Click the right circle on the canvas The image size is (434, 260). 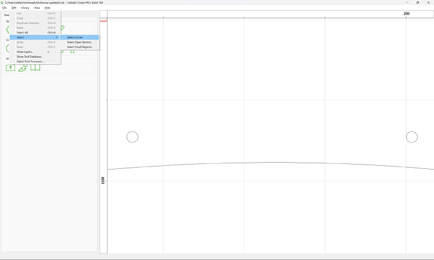[x=411, y=137]
